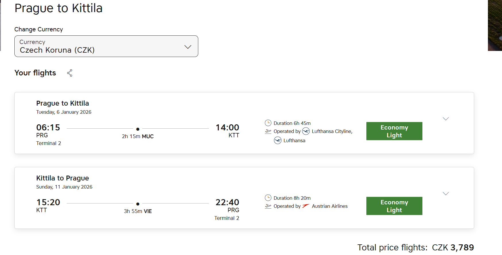Click the return duration clock icon
502x255 pixels.
click(268, 198)
